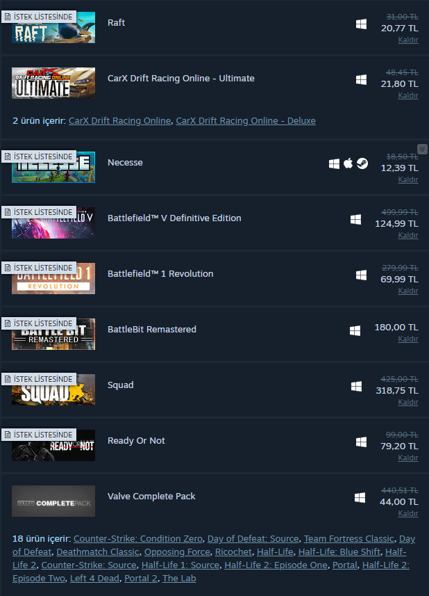This screenshot has height=596, width=429.
Task: Open the Portal 2 link
Action: coord(141,578)
